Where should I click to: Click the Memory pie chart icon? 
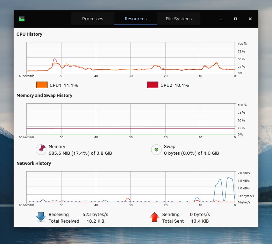(41, 149)
